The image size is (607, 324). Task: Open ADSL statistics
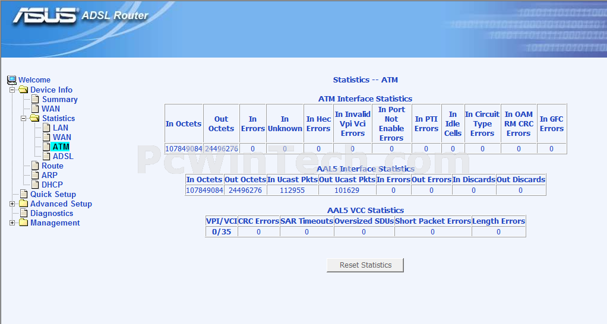(x=63, y=156)
